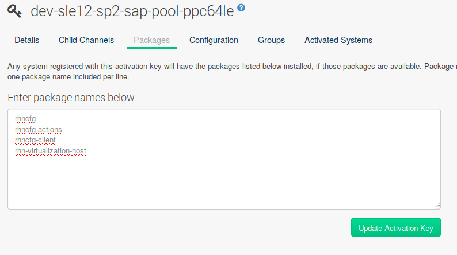Click the green underline below the Packages tab
This screenshot has width=457, height=255.
151,49
